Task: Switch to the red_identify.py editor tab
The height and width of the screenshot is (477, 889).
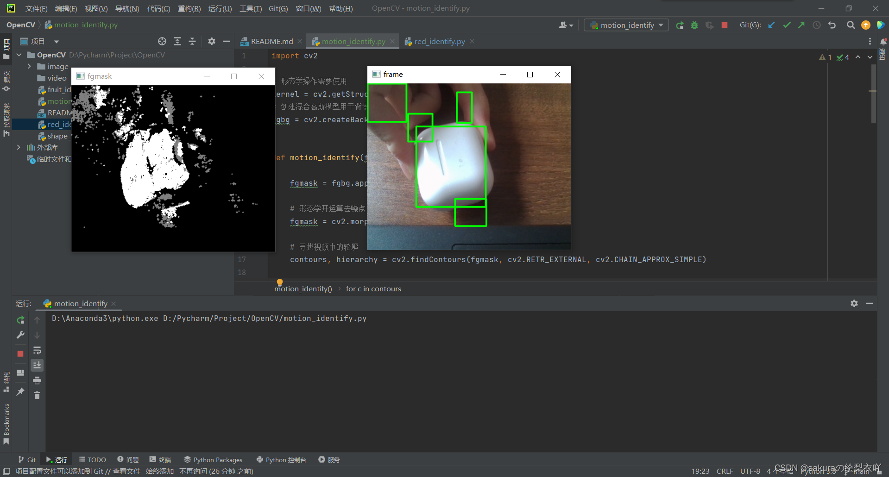Action: (x=438, y=41)
